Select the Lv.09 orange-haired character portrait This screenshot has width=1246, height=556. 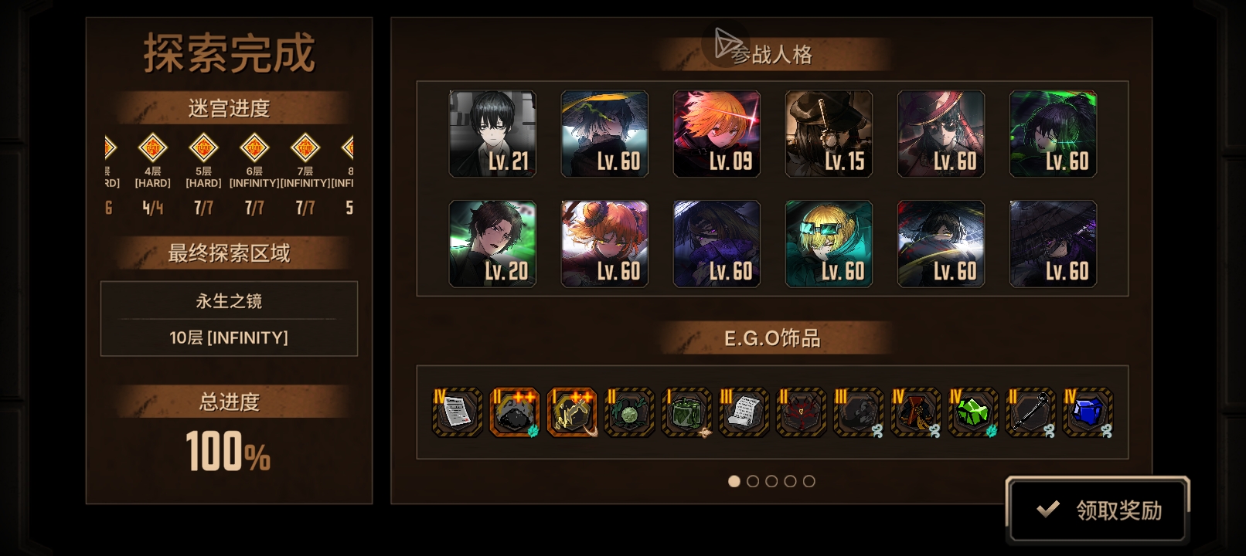[717, 134]
